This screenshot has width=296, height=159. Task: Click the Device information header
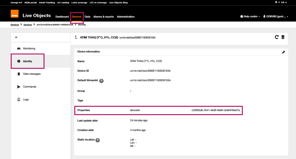88,52
